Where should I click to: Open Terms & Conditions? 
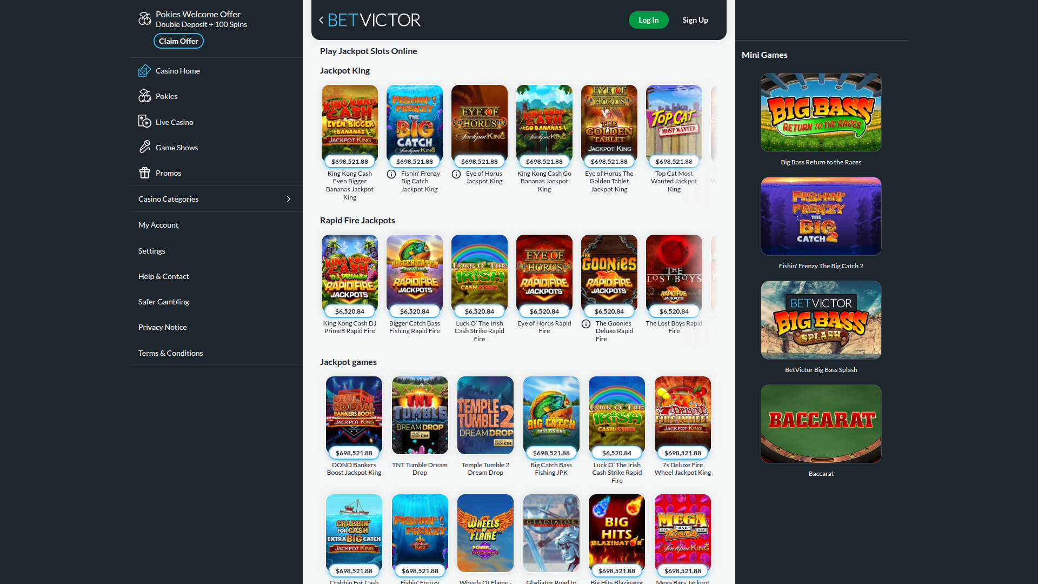click(x=170, y=353)
